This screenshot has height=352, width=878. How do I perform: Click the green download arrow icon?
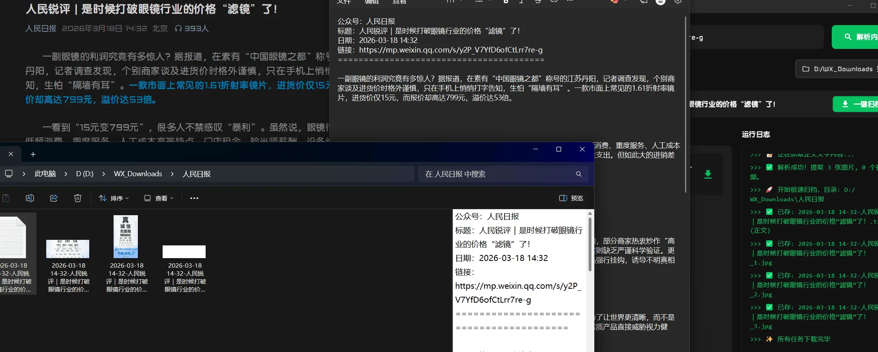pyautogui.click(x=708, y=174)
